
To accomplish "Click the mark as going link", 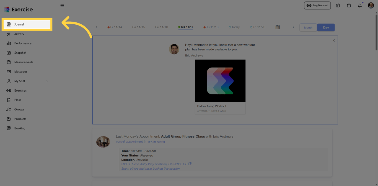I will (x=155, y=141).
